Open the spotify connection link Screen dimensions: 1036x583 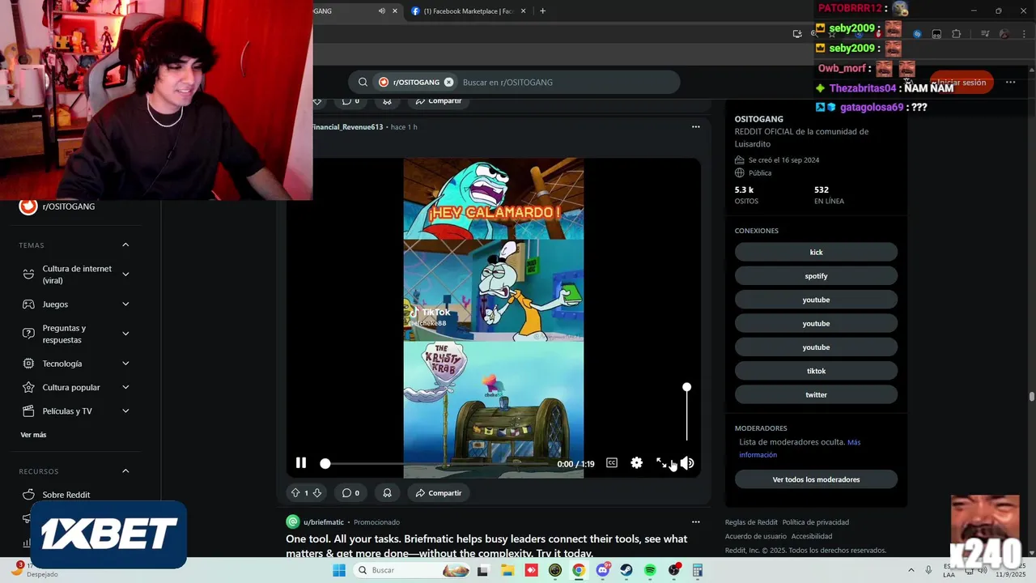click(x=816, y=276)
